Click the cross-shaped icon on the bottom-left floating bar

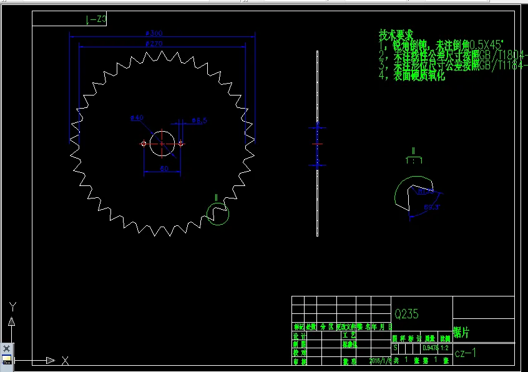[x=6, y=348]
